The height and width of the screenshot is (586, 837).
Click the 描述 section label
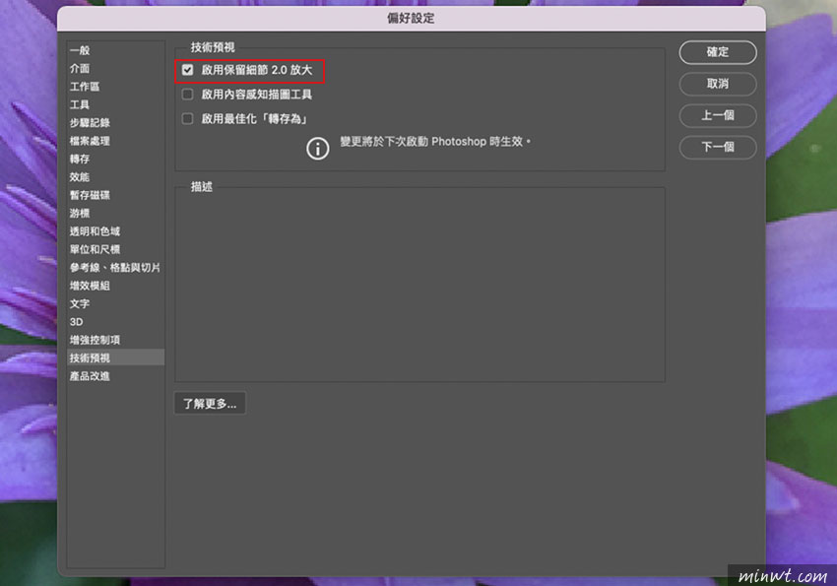point(202,187)
